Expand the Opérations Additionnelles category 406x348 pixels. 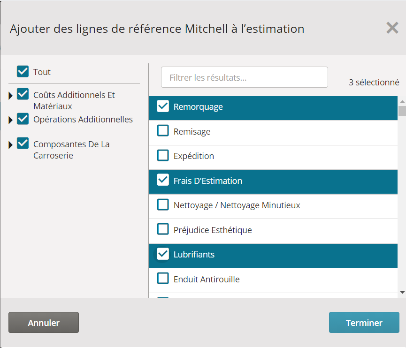(11, 120)
